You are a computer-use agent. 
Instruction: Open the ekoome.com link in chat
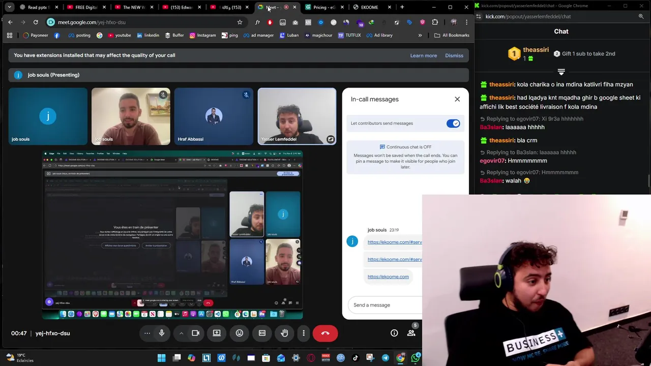pyautogui.click(x=388, y=277)
